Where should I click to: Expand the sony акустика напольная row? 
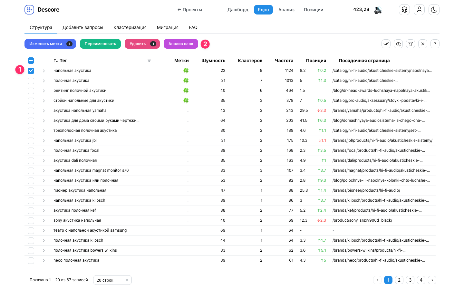coord(44,221)
